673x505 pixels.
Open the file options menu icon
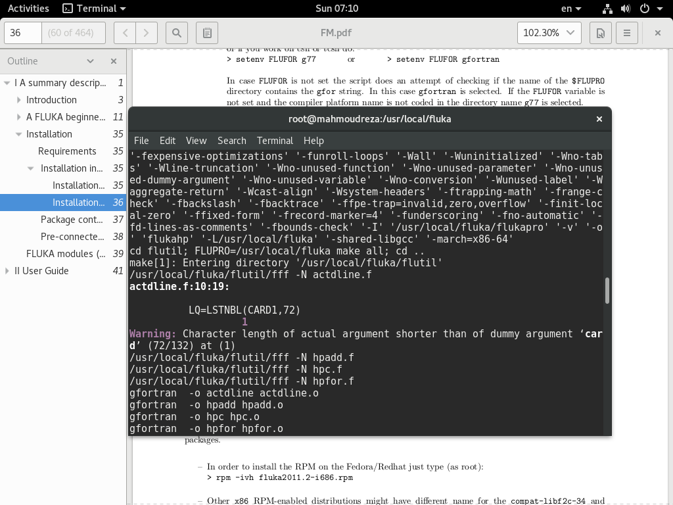pos(601,33)
